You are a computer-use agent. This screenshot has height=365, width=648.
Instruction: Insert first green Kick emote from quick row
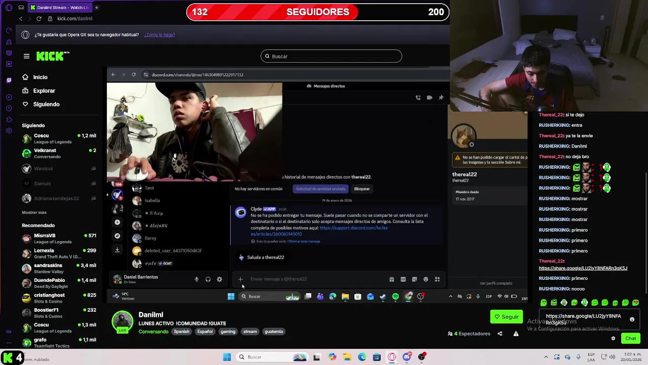544,303
